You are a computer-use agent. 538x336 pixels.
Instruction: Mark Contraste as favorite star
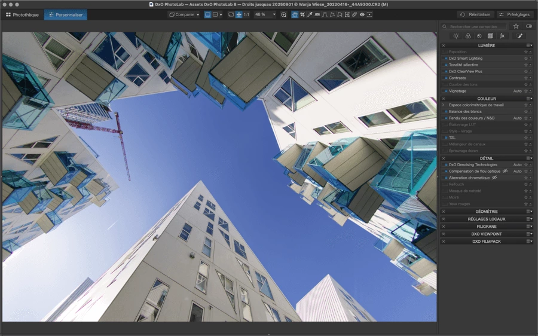[x=525, y=78]
